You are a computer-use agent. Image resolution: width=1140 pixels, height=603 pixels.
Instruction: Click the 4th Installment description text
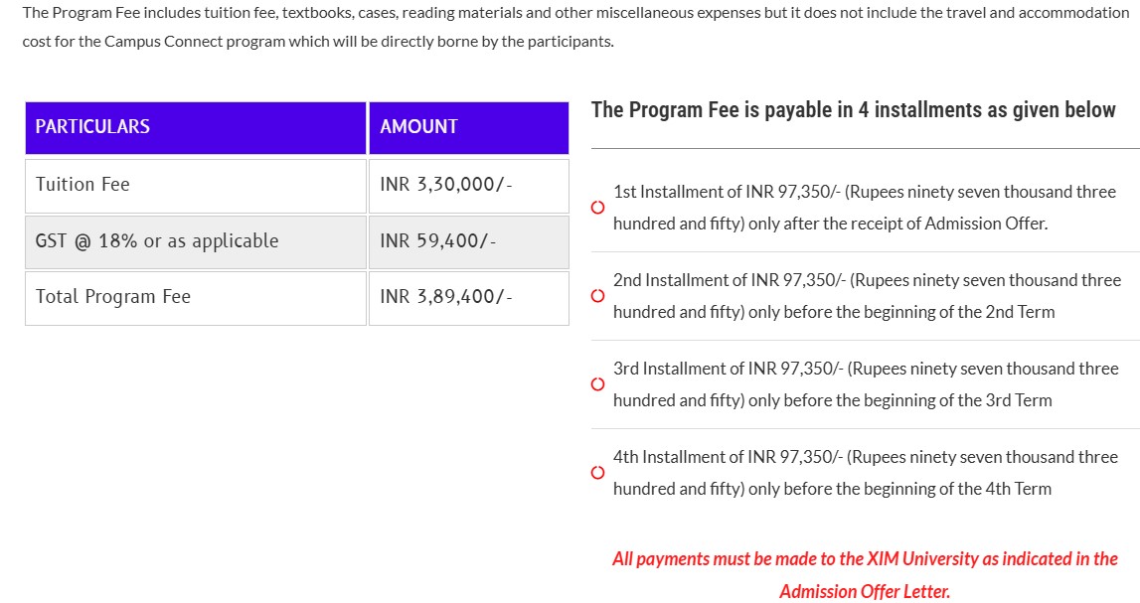click(x=865, y=473)
